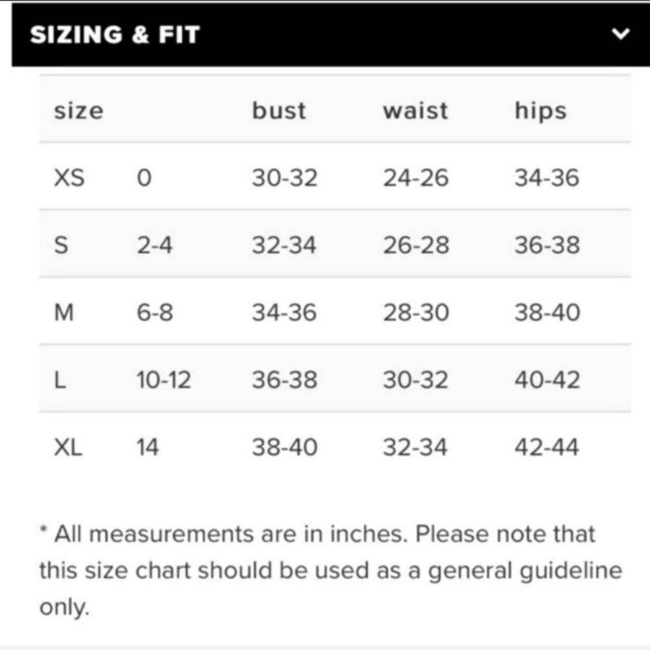Viewport: 650px width, 650px height.
Task: Select the S size row label
Action: coord(60,245)
